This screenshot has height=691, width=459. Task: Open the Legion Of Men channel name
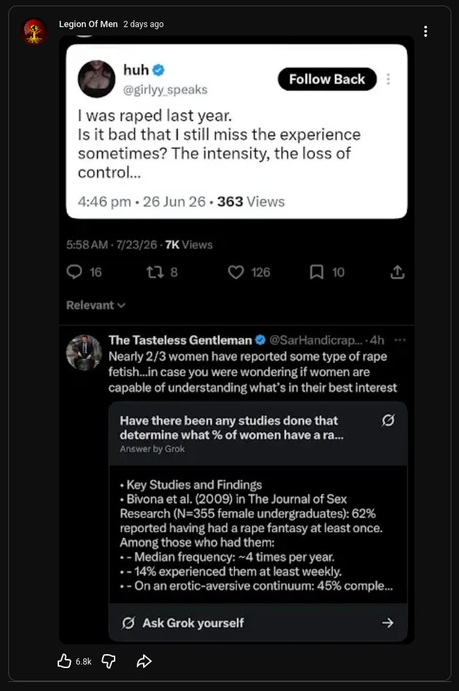(x=88, y=24)
